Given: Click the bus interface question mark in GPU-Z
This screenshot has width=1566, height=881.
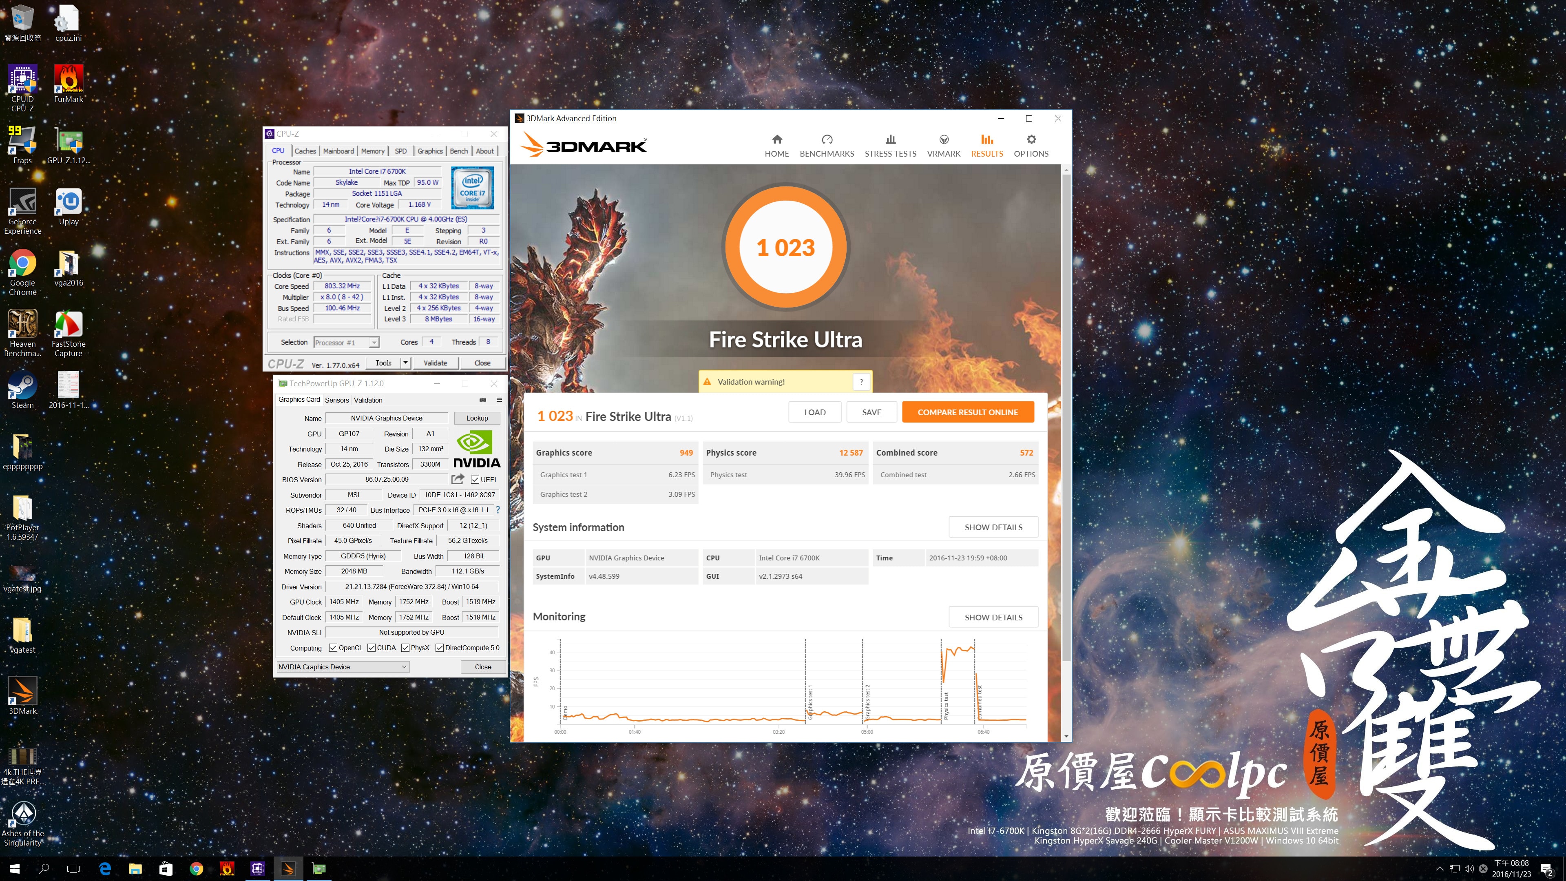Looking at the screenshot, I should point(497,509).
